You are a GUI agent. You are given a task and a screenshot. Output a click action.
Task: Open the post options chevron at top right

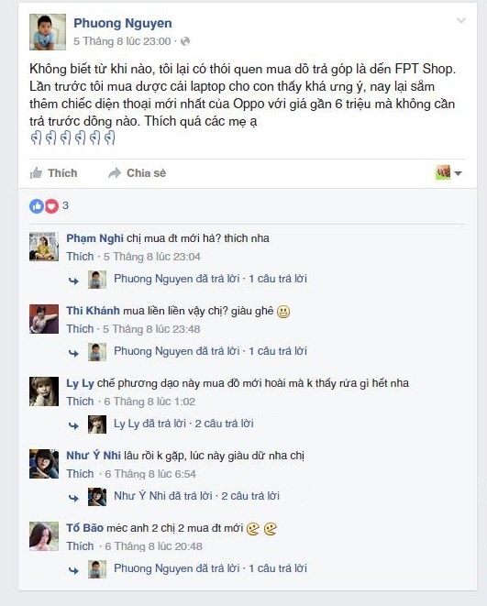(x=460, y=20)
